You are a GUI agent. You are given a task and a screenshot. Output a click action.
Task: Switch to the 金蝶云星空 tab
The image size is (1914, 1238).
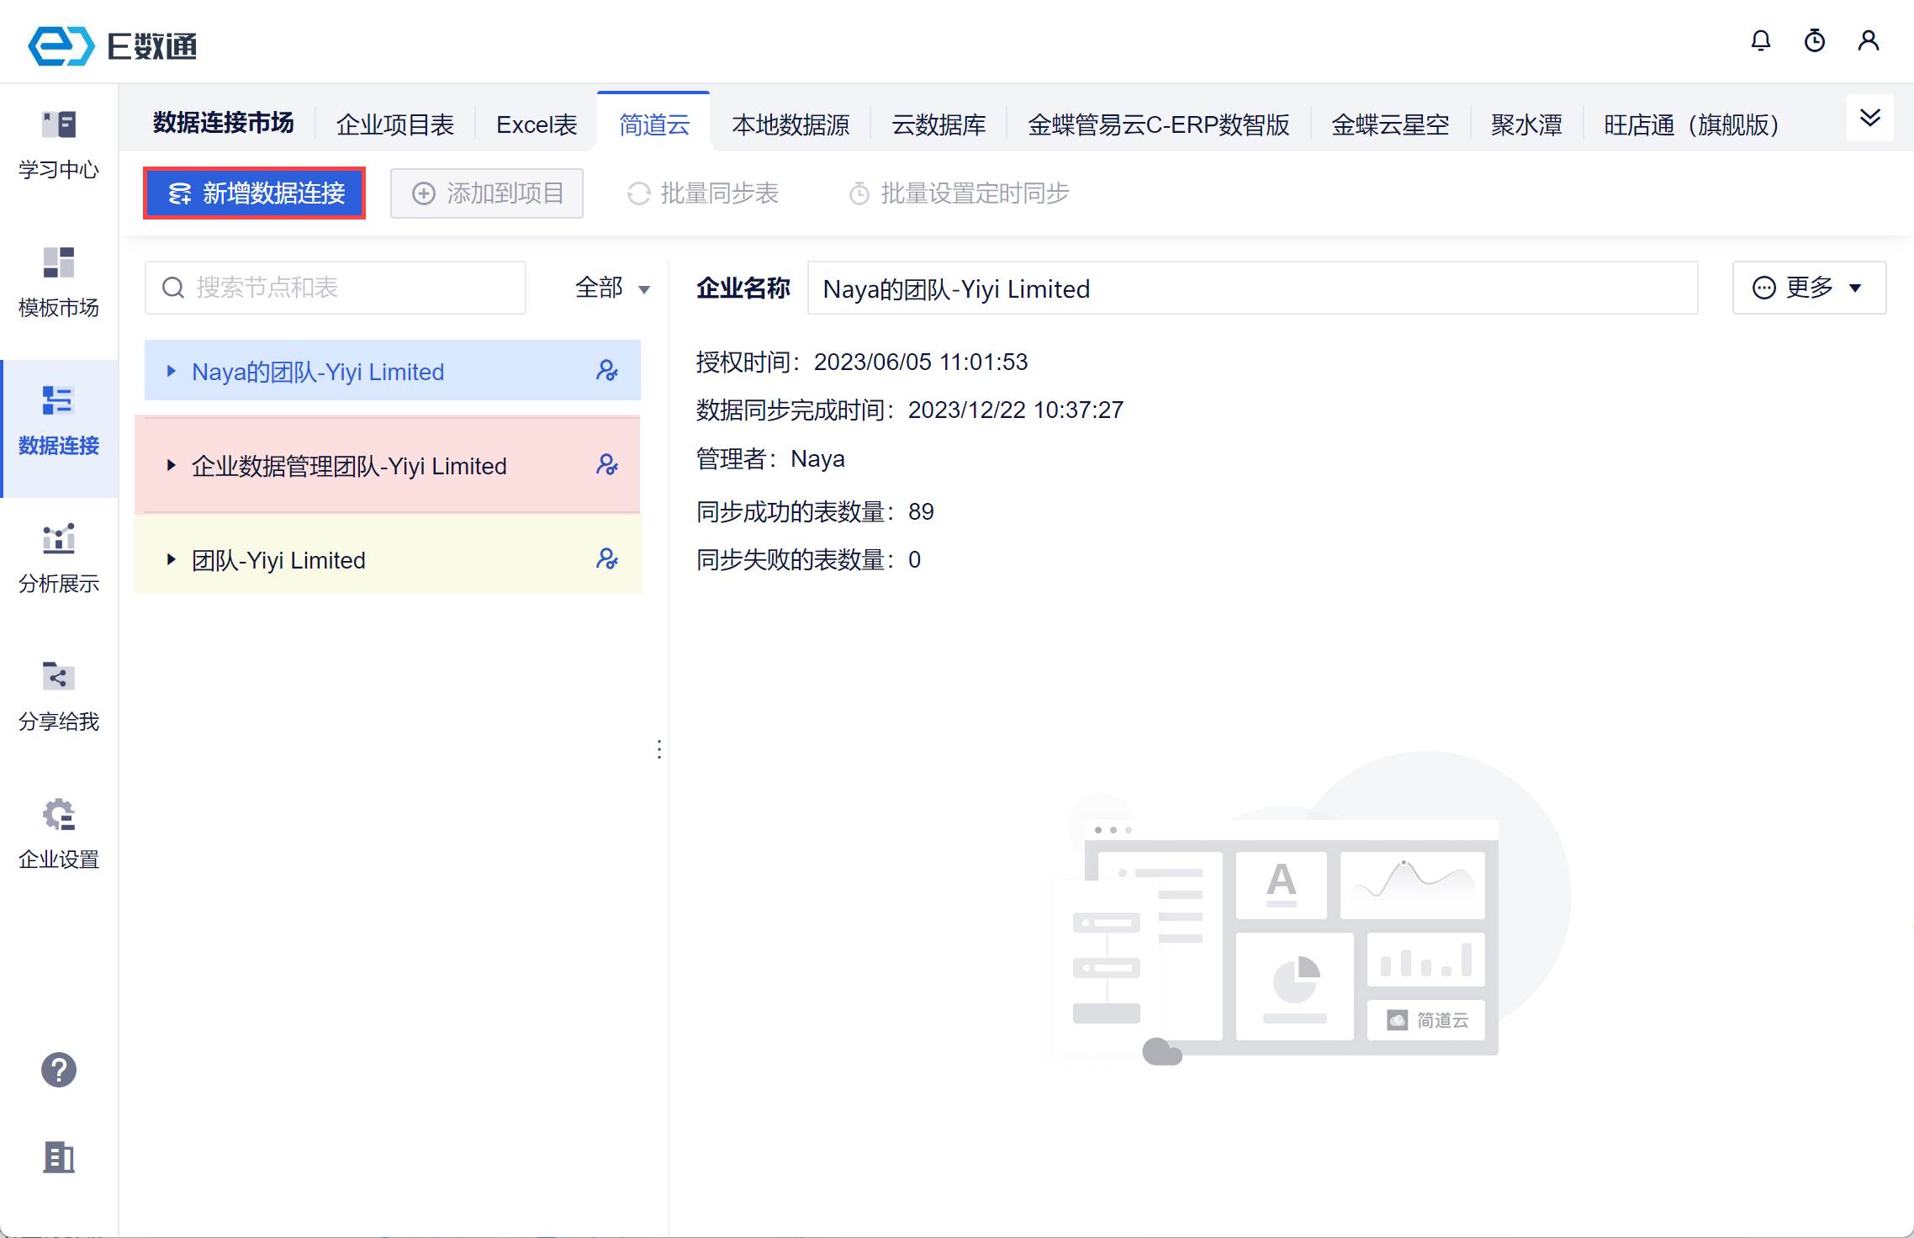pos(1390,125)
